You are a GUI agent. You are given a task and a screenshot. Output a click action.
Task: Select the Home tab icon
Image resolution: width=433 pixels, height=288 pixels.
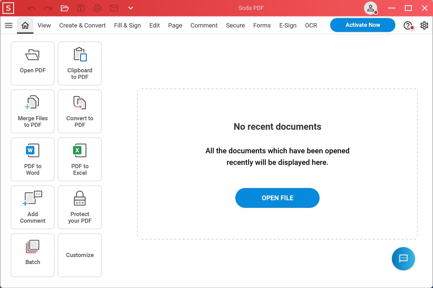(x=25, y=25)
